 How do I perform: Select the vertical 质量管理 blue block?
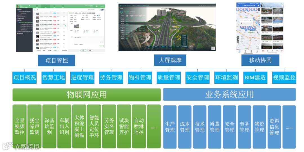[x=214, y=127]
